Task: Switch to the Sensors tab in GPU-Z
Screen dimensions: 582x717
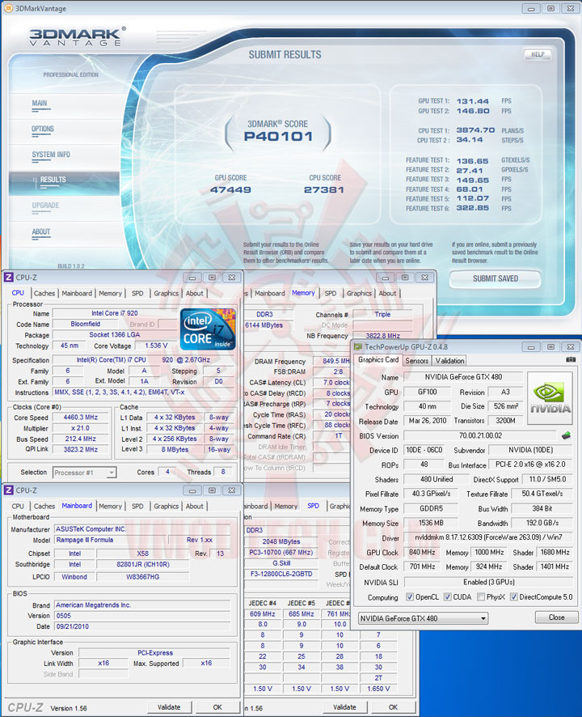Action: pyautogui.click(x=416, y=361)
